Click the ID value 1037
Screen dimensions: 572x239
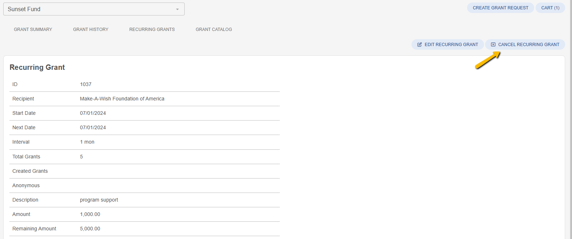(86, 84)
